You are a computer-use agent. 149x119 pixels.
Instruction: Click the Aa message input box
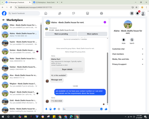81,109
